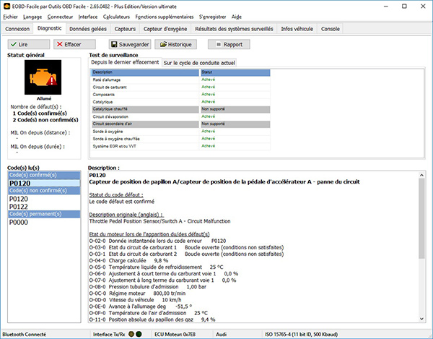Click the Effacer button to clear codes

click(74, 44)
